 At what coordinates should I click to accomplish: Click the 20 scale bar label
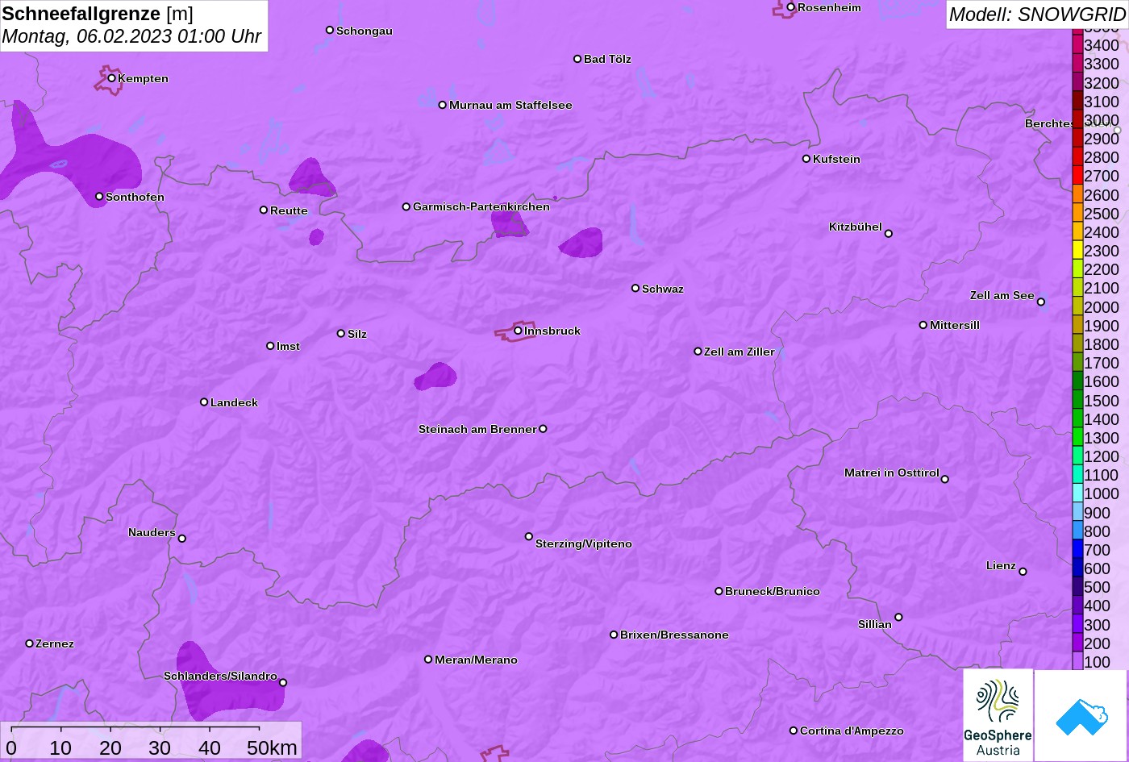[x=110, y=747]
